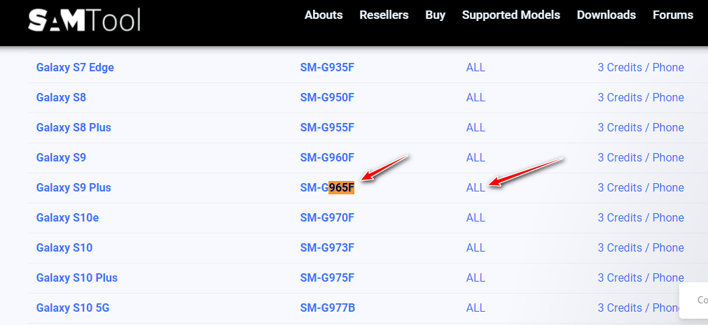Click 3 Credits / Phone for Galaxy S10 5G
This screenshot has width=708, height=325.
tap(639, 308)
